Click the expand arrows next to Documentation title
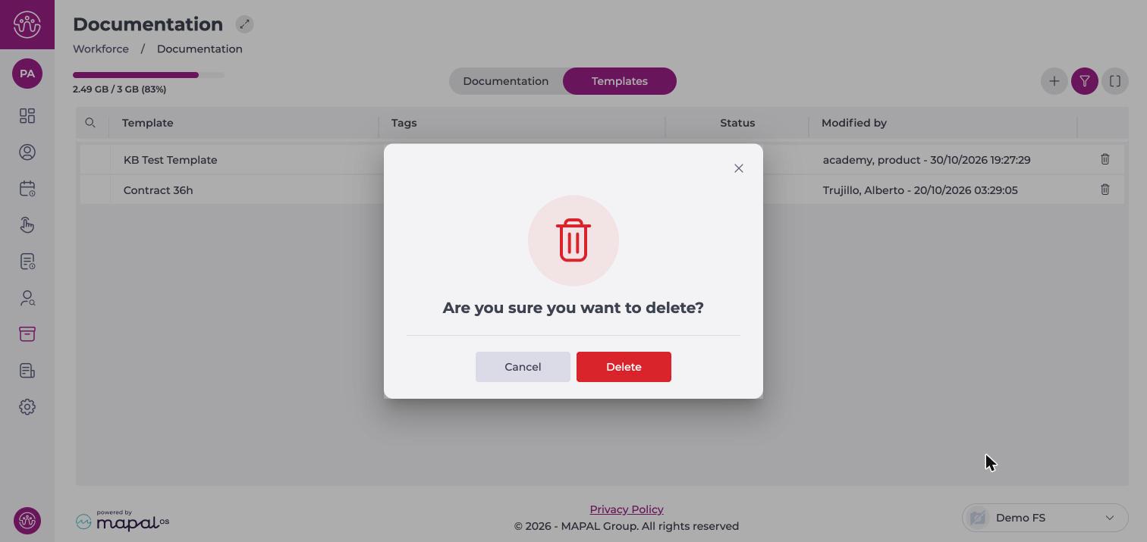The height and width of the screenshot is (542, 1147). click(x=244, y=24)
